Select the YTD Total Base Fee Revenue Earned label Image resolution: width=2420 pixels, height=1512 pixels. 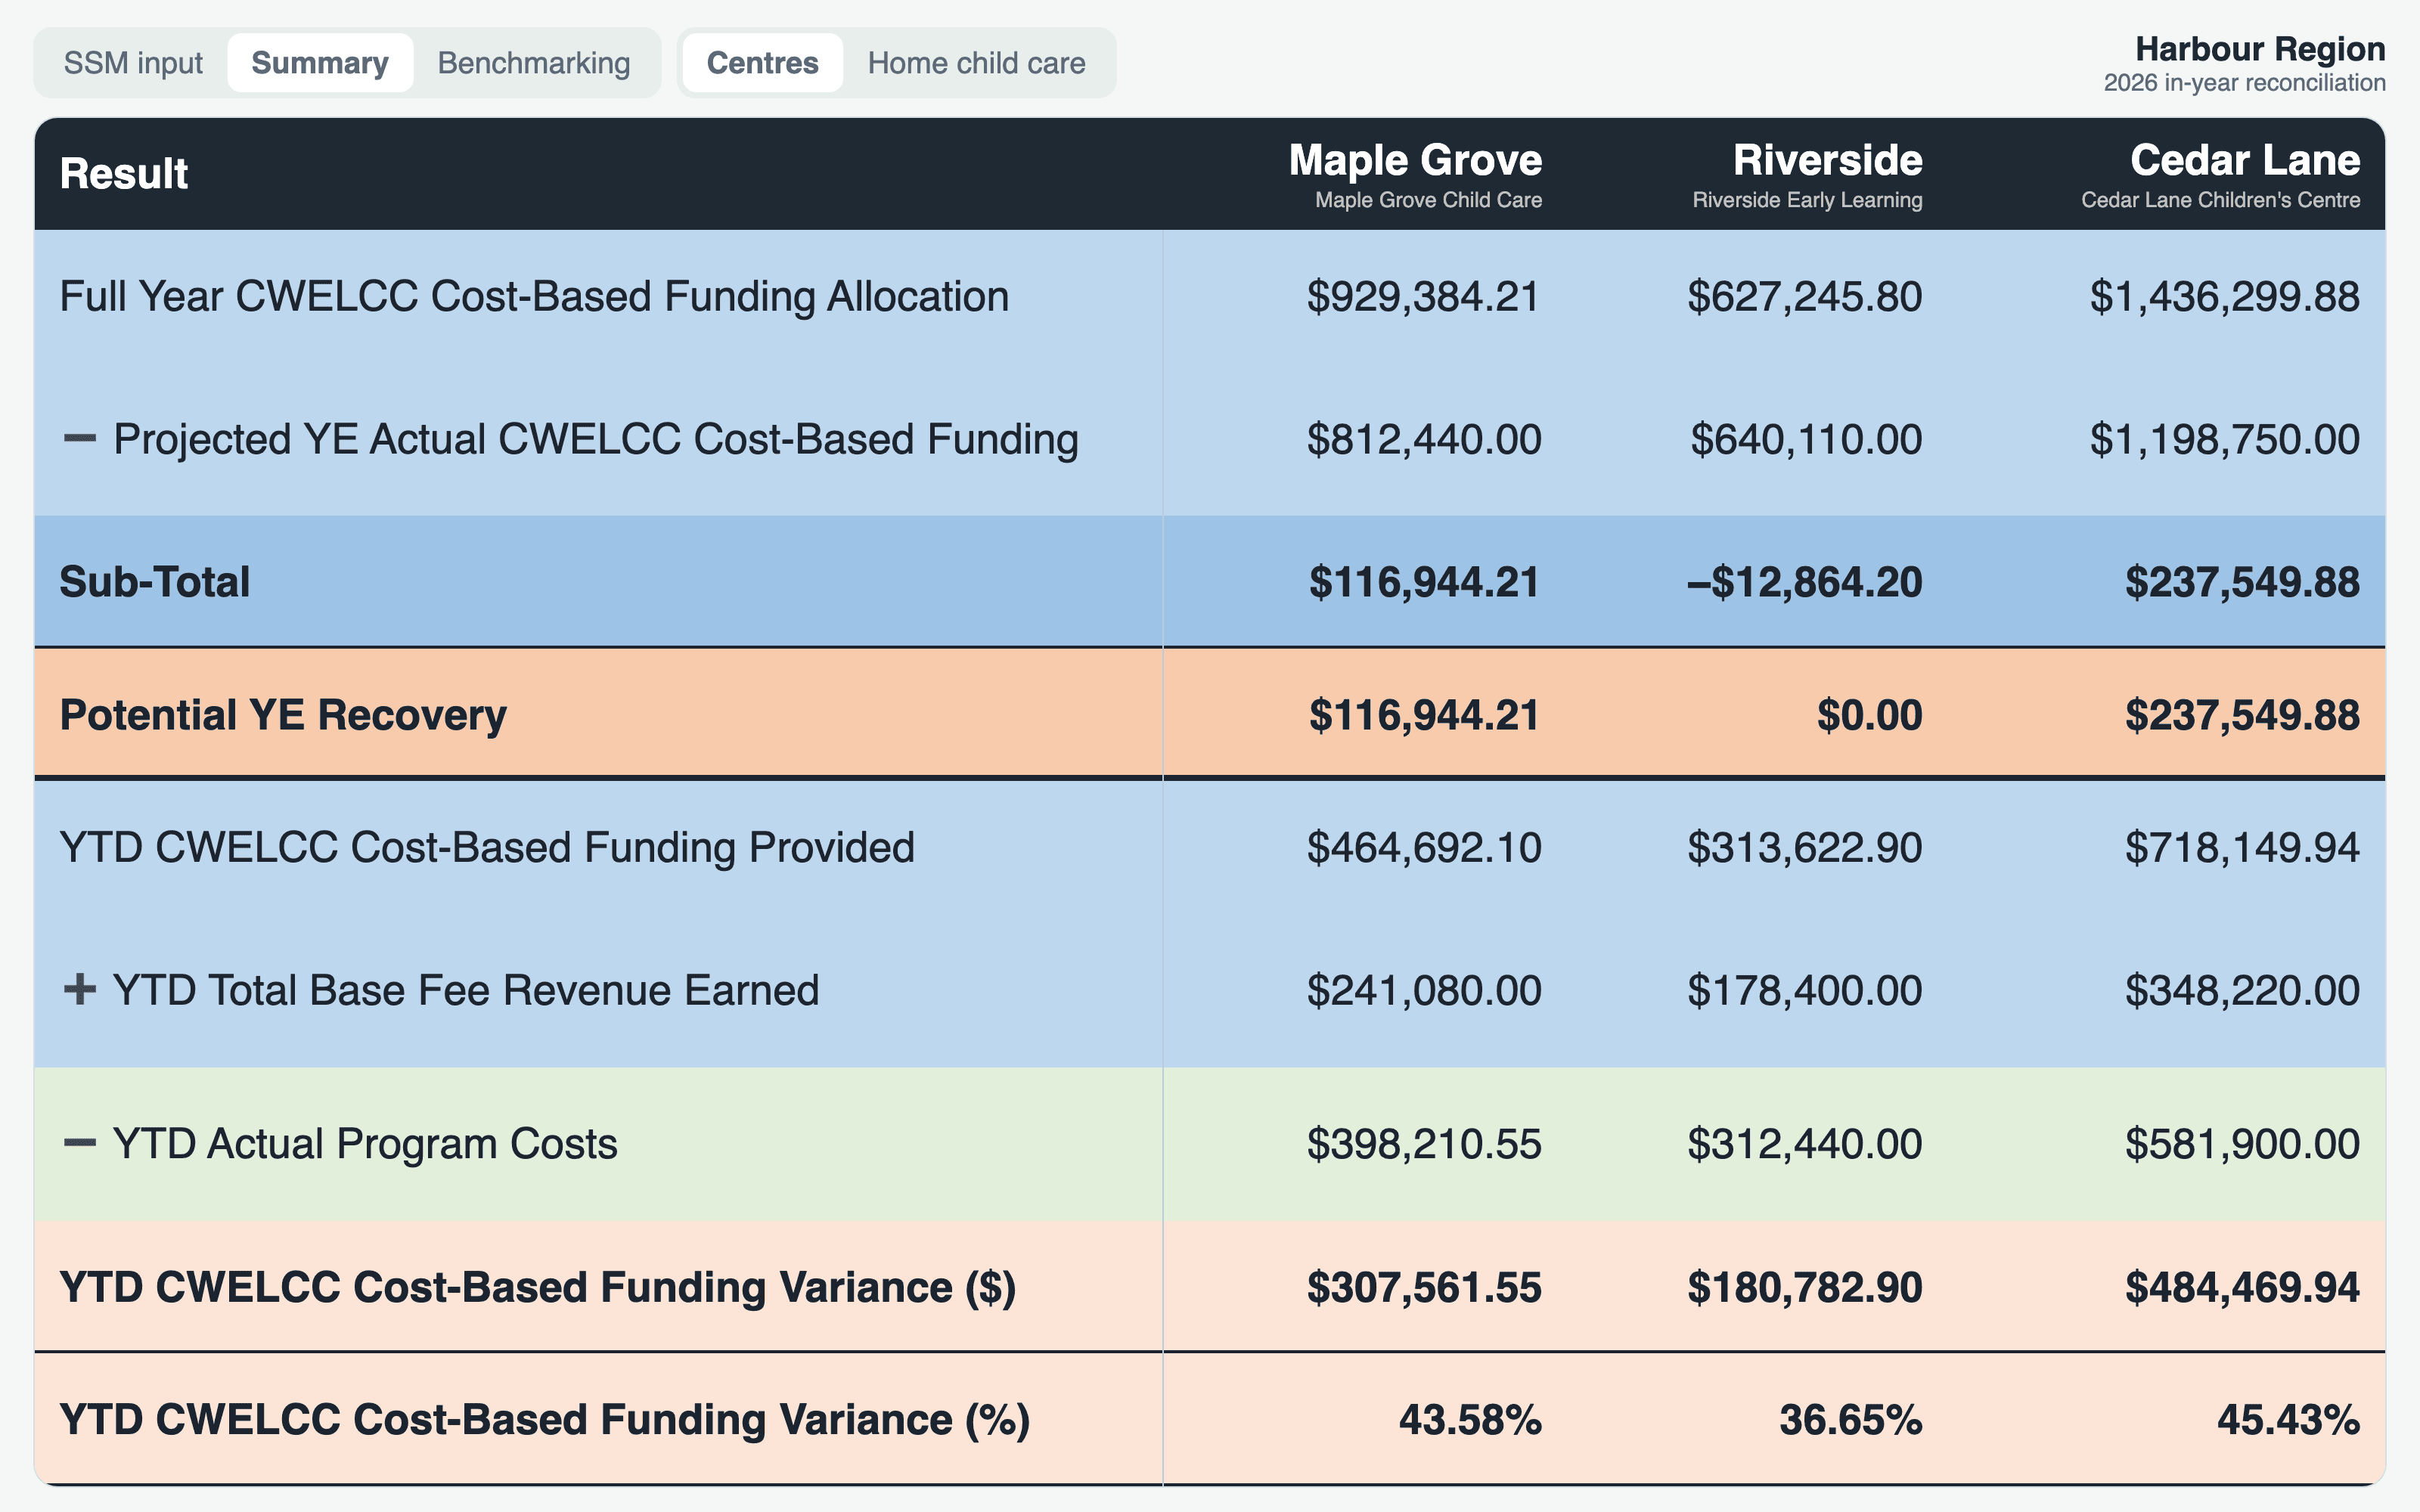[466, 991]
